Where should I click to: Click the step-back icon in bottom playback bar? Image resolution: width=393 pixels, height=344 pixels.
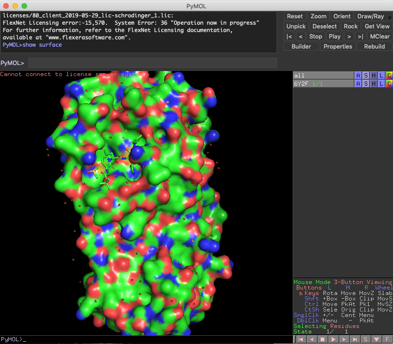click(x=312, y=339)
